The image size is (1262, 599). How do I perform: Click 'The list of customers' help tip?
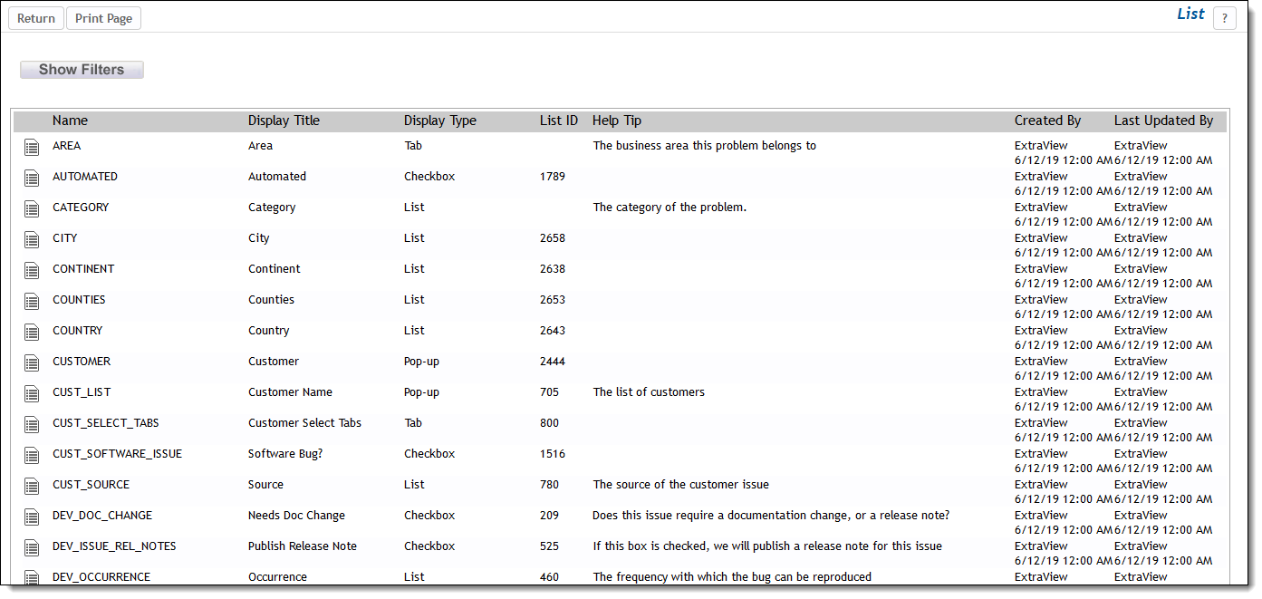[649, 391]
